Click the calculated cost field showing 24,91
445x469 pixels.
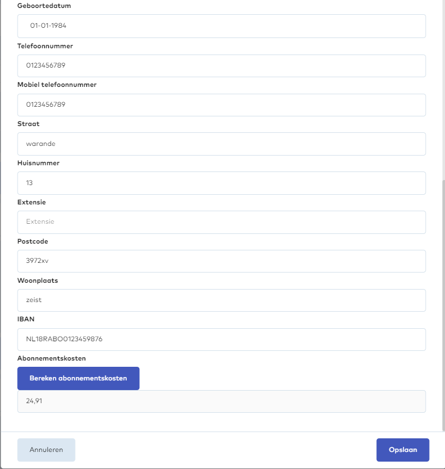pos(221,401)
